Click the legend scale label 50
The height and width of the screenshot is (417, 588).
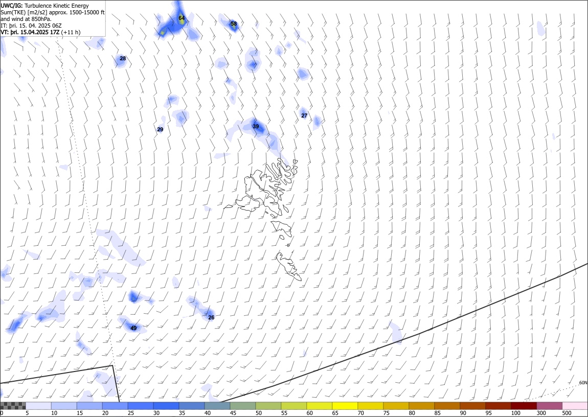[259, 413]
